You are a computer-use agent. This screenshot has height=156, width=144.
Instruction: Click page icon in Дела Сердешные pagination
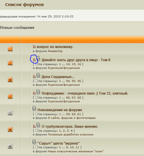click(x=37, y=81)
